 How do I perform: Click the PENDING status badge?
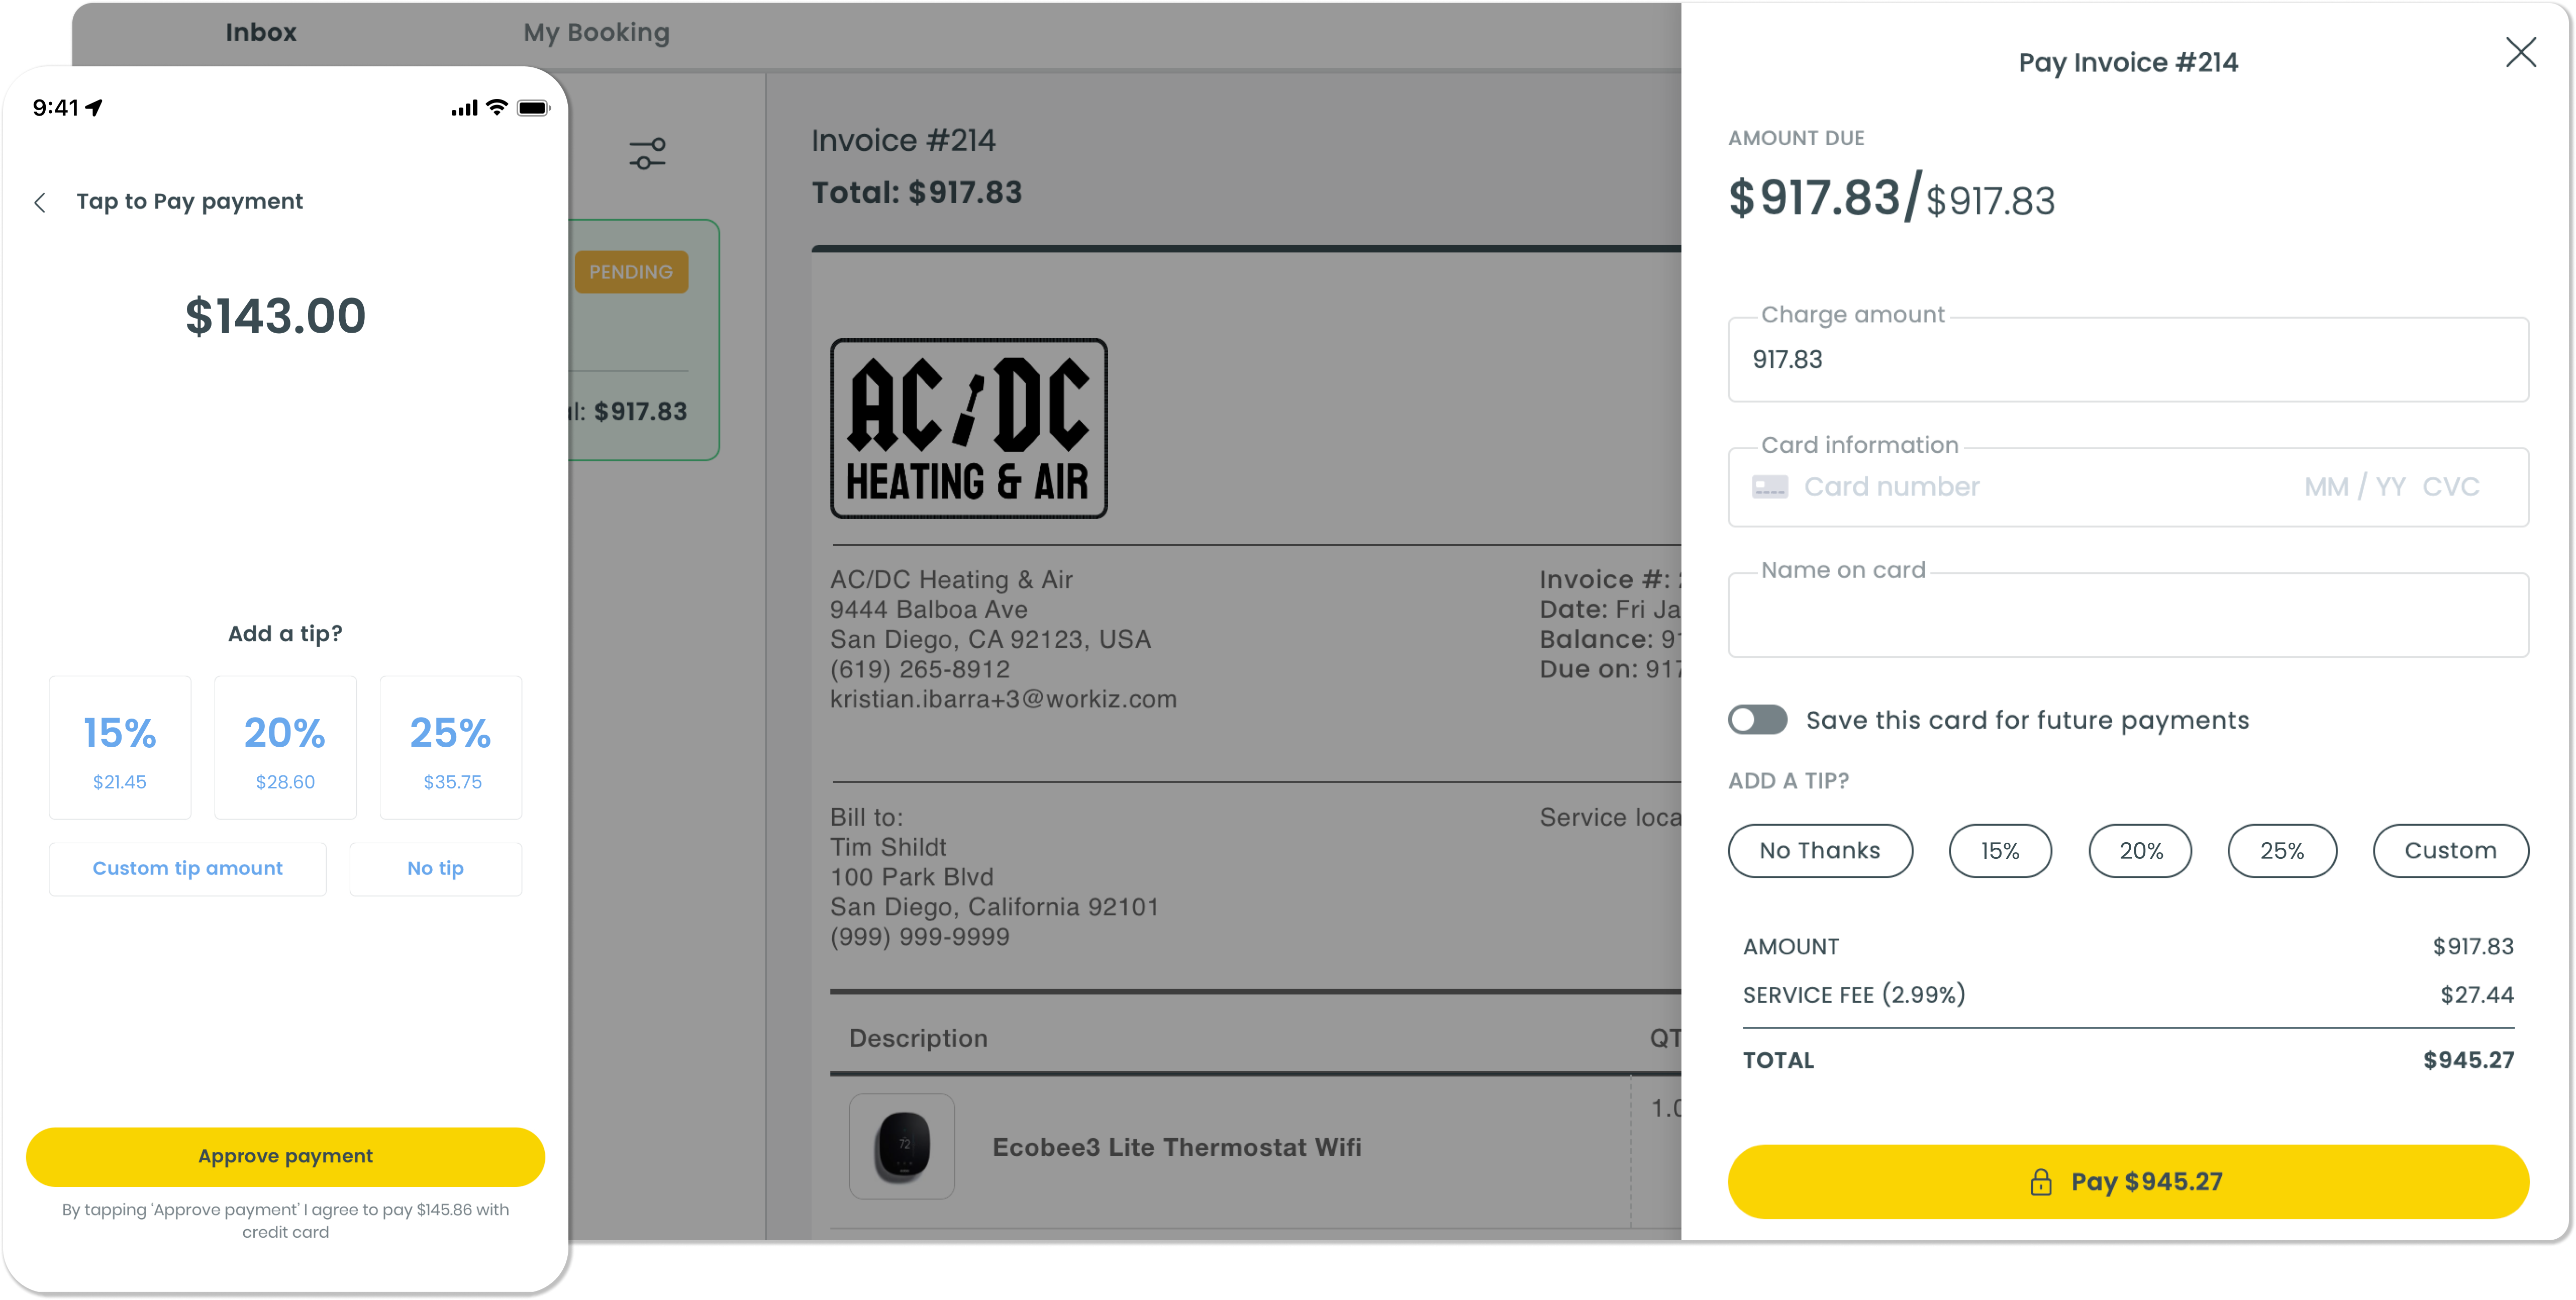click(x=631, y=272)
